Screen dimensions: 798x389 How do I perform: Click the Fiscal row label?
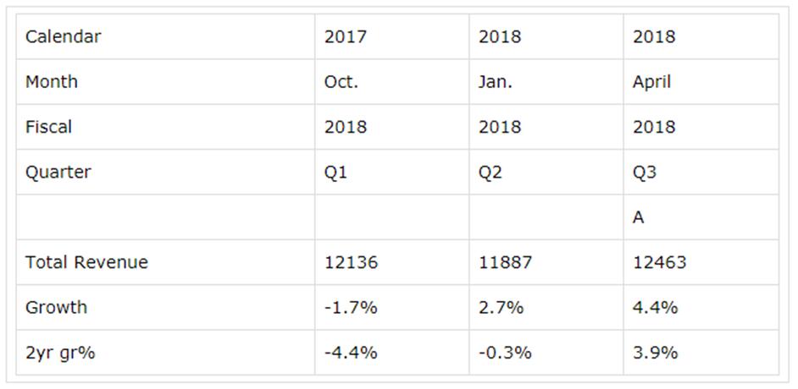click(x=49, y=127)
